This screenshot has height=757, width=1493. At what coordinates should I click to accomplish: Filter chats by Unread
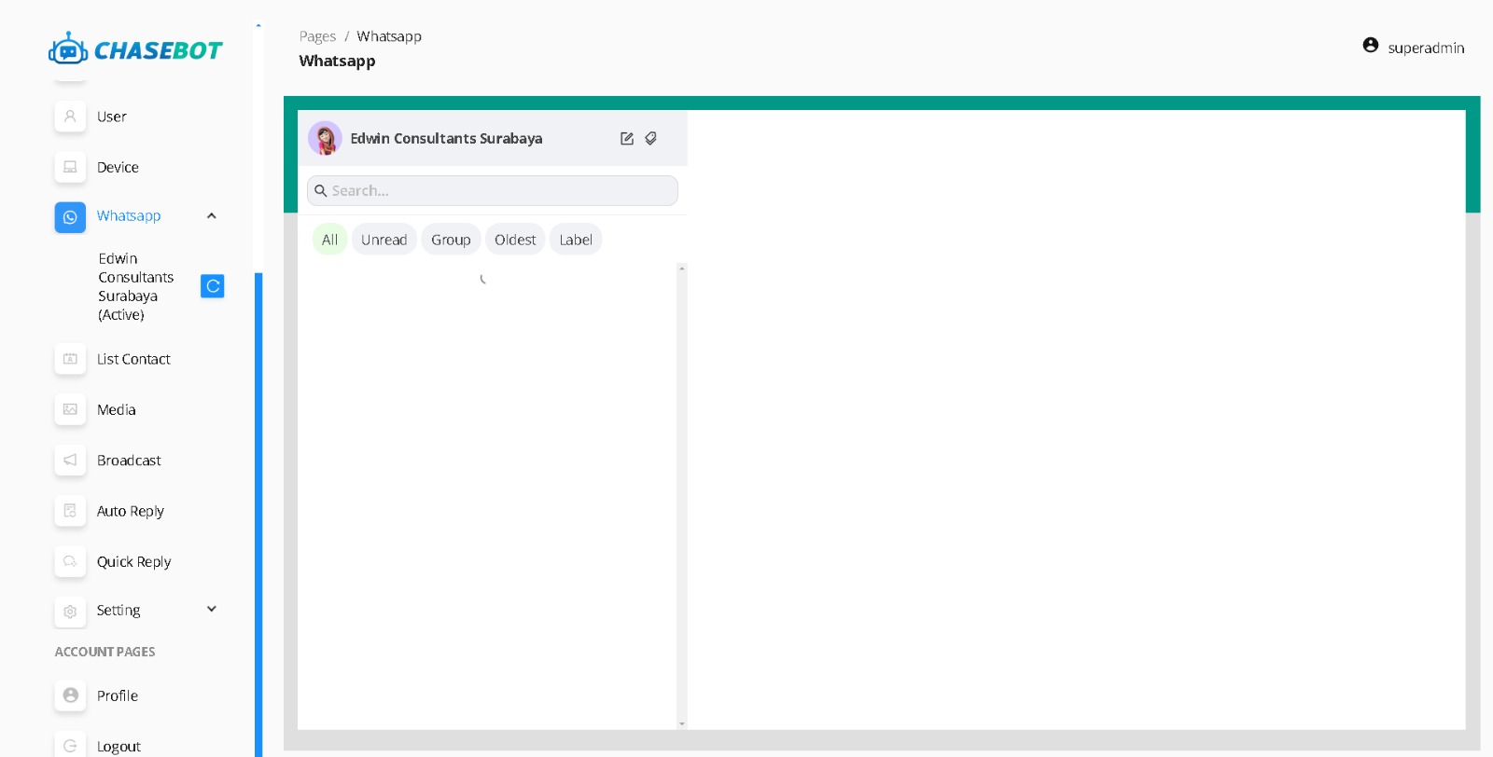(x=384, y=240)
